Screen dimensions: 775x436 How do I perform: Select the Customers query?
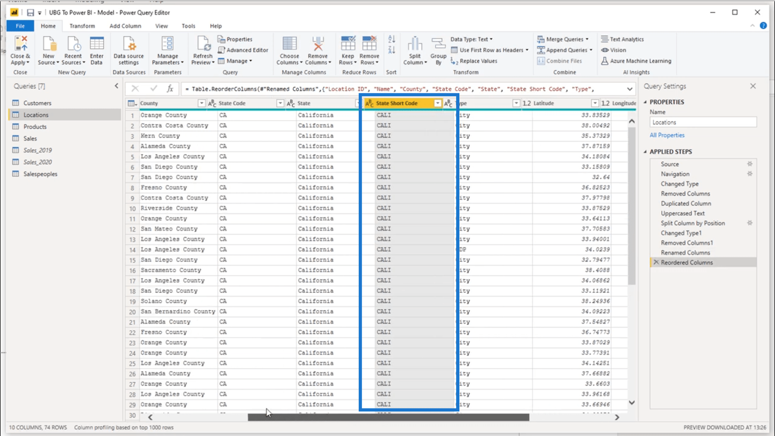click(x=65, y=103)
